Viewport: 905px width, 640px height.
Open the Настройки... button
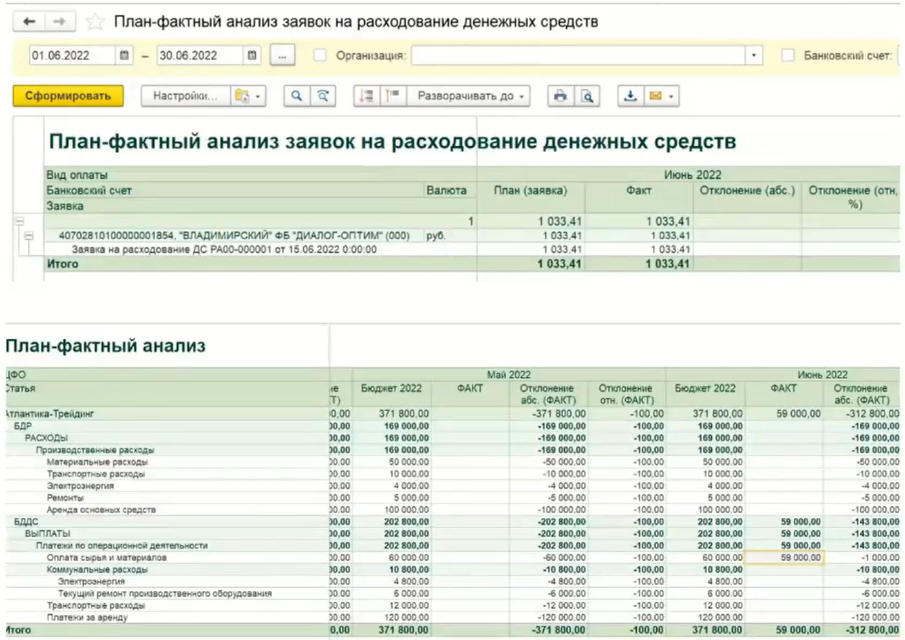click(x=186, y=96)
